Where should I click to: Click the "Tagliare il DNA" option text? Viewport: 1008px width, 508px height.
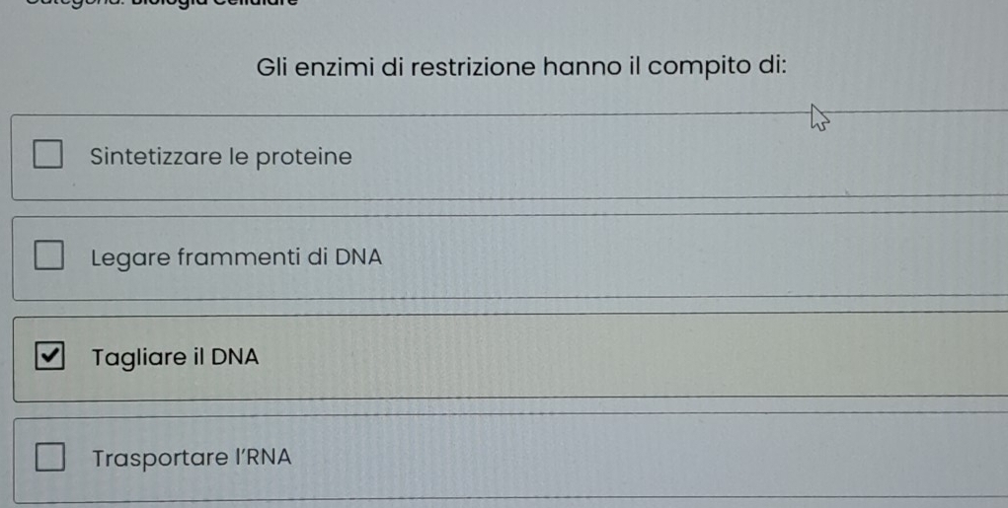click(175, 357)
